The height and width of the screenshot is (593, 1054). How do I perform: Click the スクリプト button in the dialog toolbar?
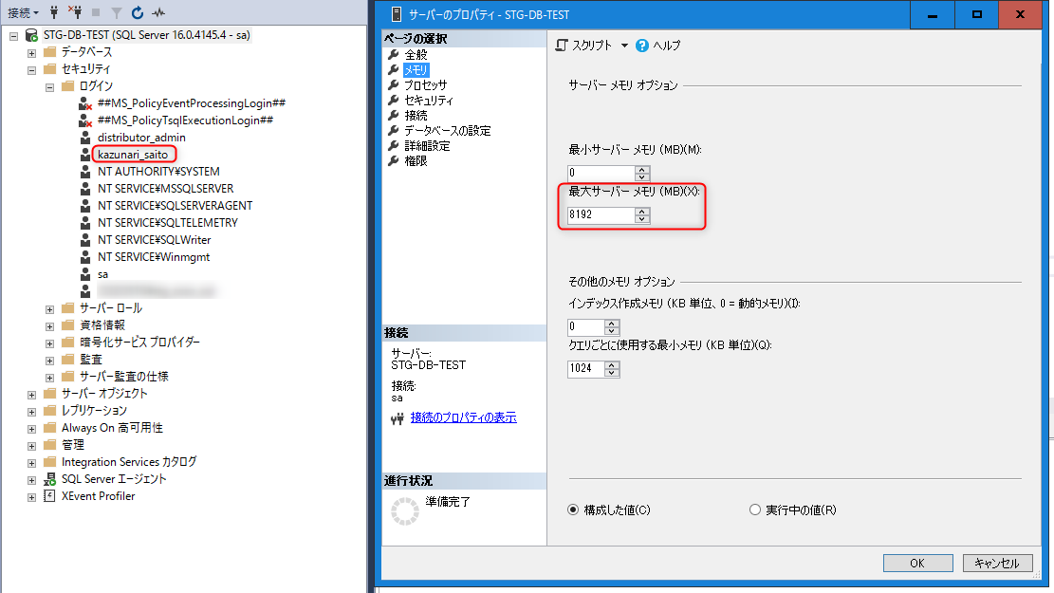tap(583, 45)
